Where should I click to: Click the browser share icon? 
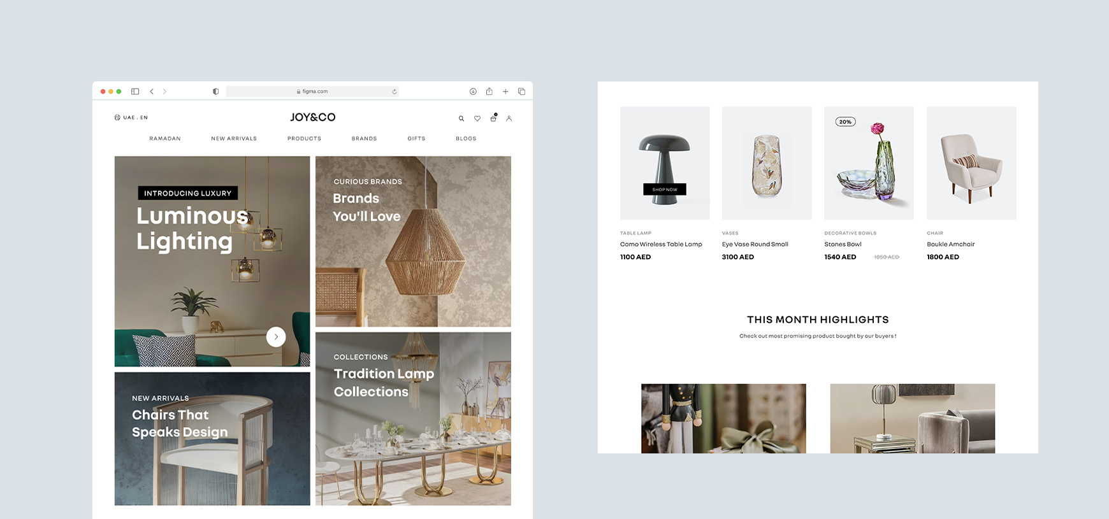[x=489, y=92]
